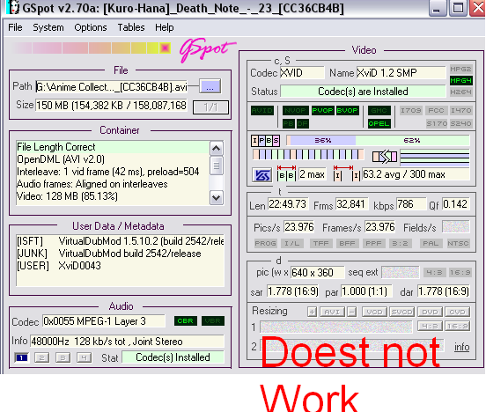Click the container list scrollbar thumb
Viewport: 486px width, 412px height.
point(216,166)
